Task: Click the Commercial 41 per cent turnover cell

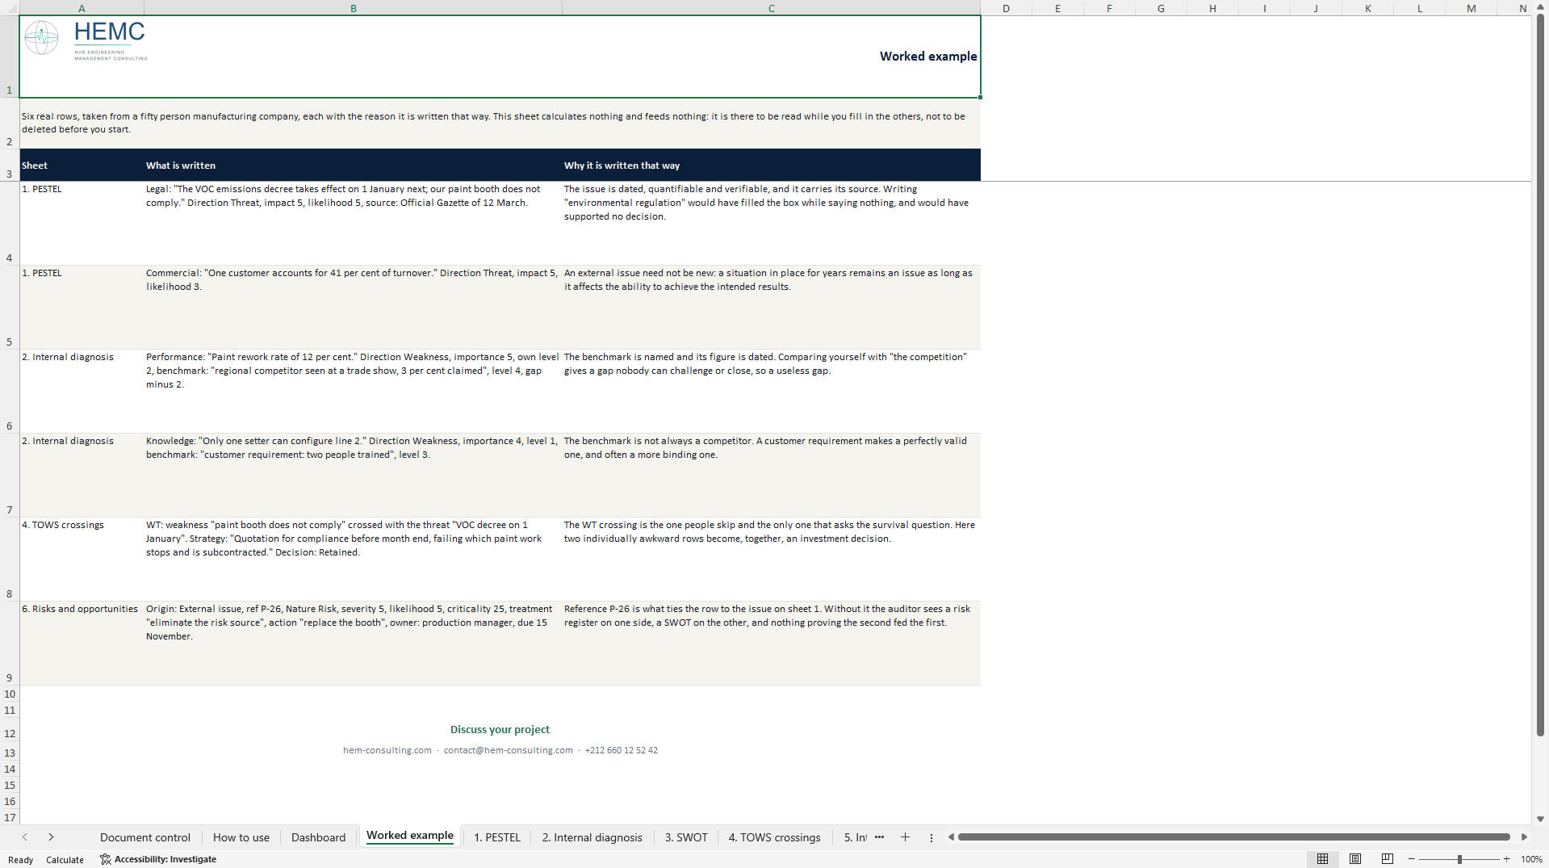Action: 353,307
